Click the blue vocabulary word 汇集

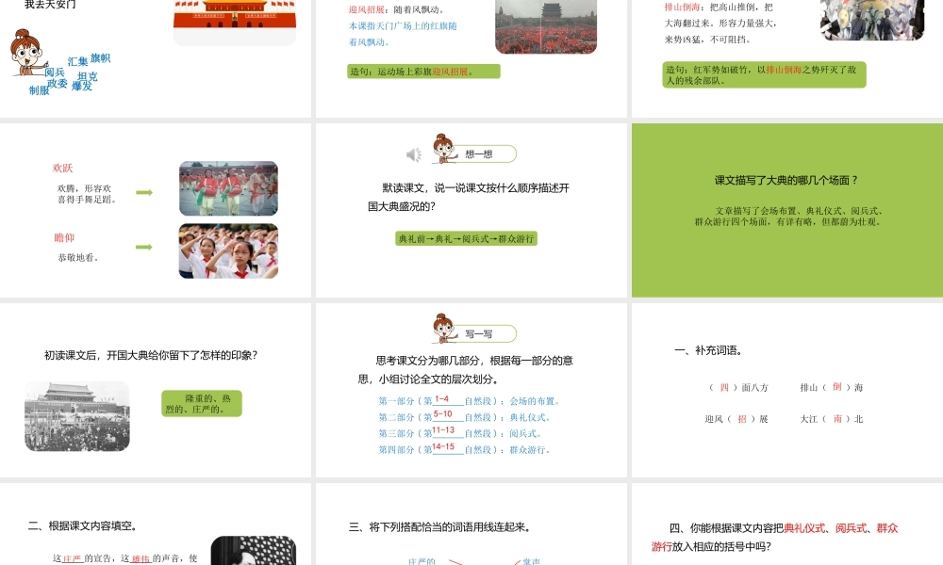coord(79,60)
